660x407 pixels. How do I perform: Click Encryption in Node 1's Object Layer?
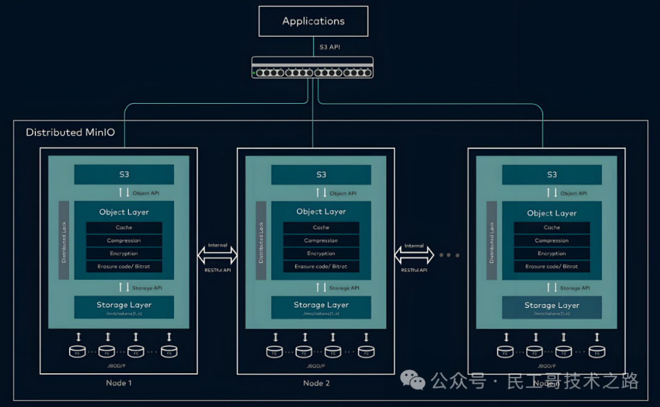[124, 254]
